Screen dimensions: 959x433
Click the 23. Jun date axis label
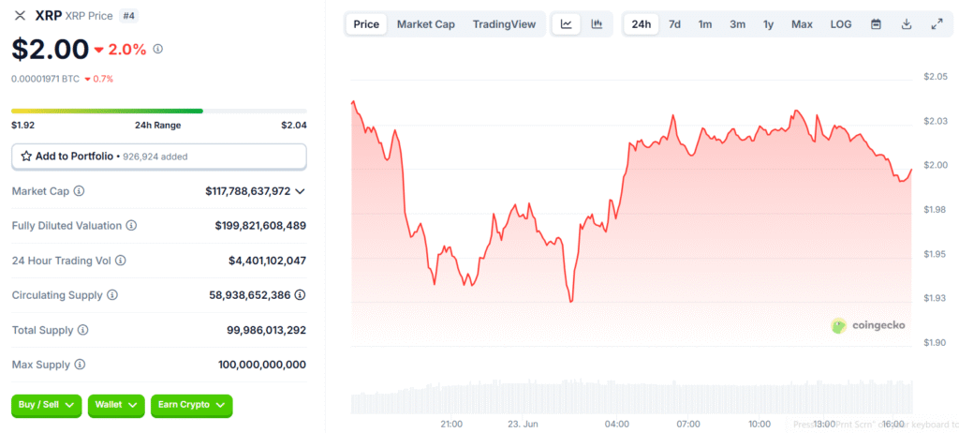pyautogui.click(x=523, y=424)
